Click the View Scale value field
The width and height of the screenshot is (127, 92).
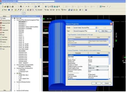coord(98,57)
